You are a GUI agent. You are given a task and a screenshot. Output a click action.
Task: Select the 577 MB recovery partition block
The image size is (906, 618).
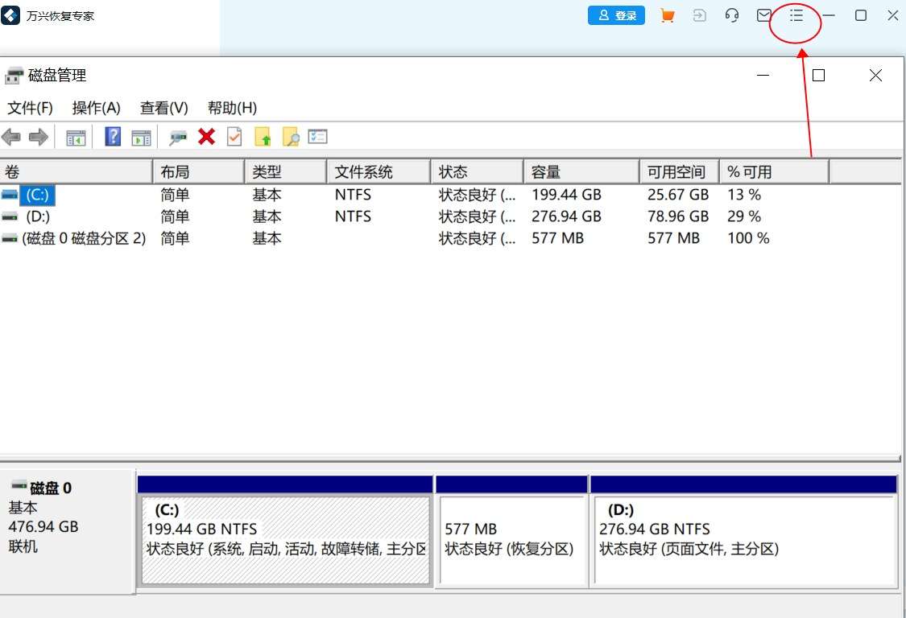pos(512,540)
